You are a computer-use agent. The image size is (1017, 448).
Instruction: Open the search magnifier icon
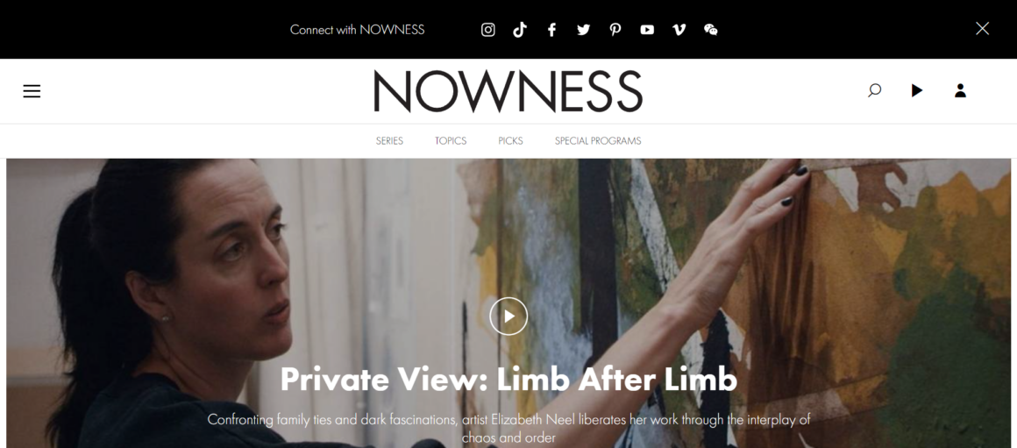874,90
